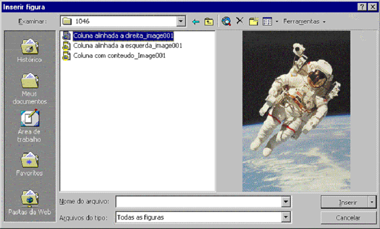Screen dimensions: 380x229
Task: Expand the Arquivos do tipo dropdown
Action: [x=286, y=217]
